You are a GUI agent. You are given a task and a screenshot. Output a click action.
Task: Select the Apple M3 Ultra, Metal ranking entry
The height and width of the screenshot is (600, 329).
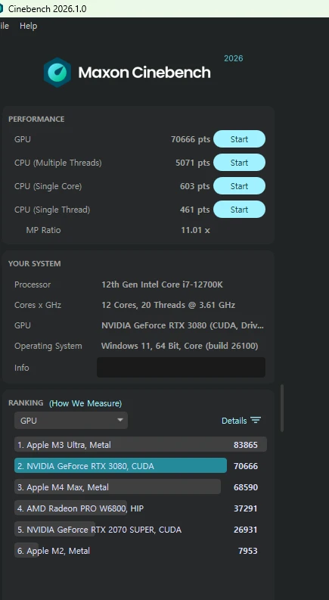pos(141,445)
